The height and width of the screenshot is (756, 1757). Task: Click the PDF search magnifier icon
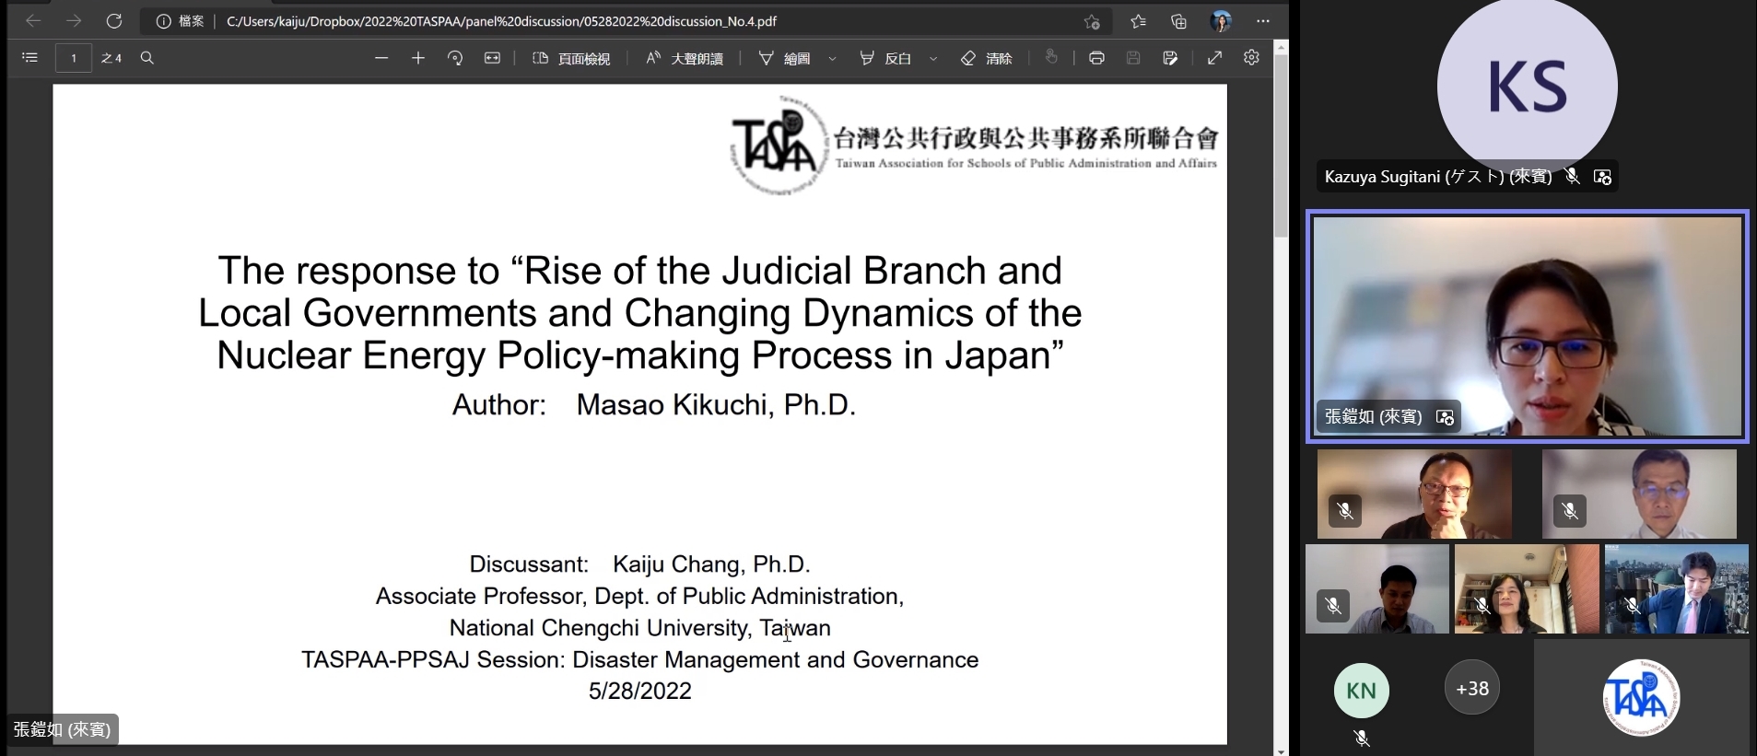pos(146,58)
